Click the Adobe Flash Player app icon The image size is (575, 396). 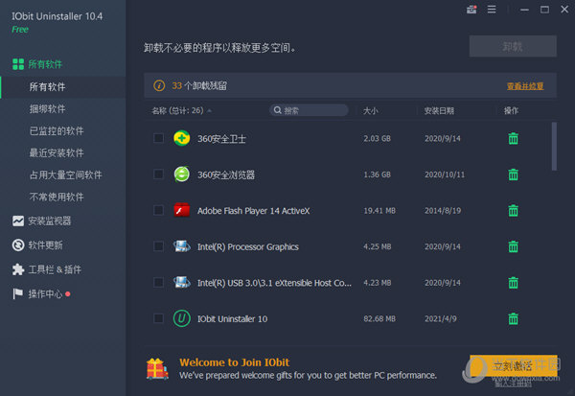pyautogui.click(x=181, y=210)
